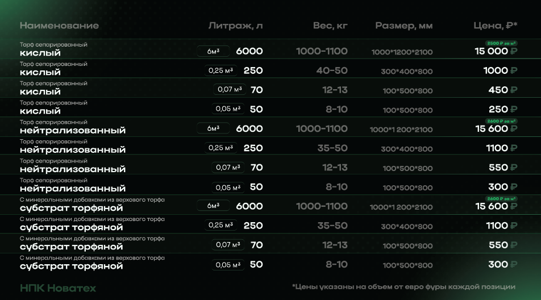Click the Литраж, л column header
The image size is (541, 300).
(235, 26)
